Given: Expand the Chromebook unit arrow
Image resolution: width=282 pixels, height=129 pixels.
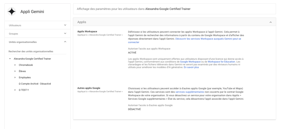Looking at the screenshot, I should 15,65.
